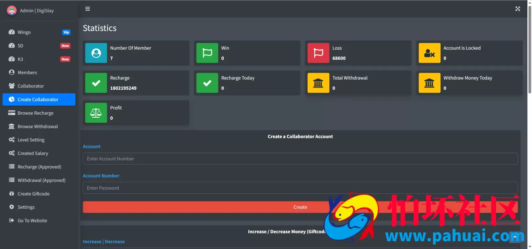Screen dimensions: 532x249
Task: View Recharge (Approved) list
Action: pos(39,167)
